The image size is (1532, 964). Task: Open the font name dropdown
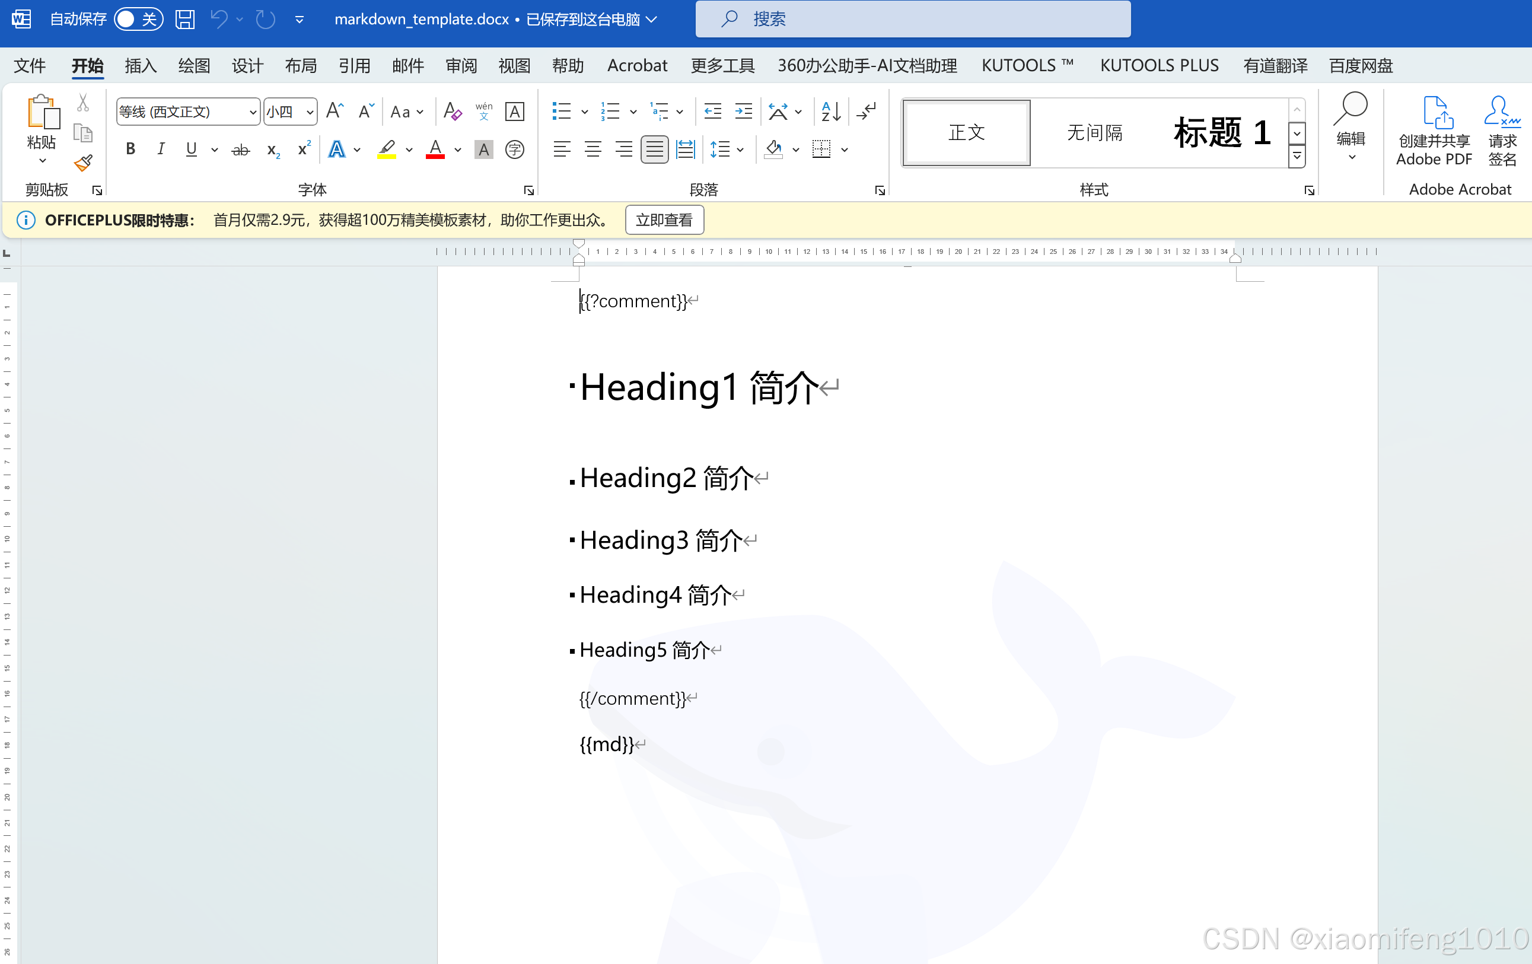pyautogui.click(x=253, y=113)
